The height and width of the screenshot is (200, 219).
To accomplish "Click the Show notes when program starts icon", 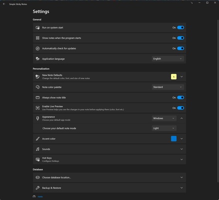I will click(38, 38).
